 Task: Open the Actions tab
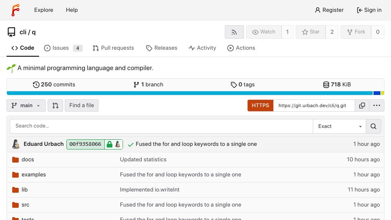pyautogui.click(x=241, y=48)
